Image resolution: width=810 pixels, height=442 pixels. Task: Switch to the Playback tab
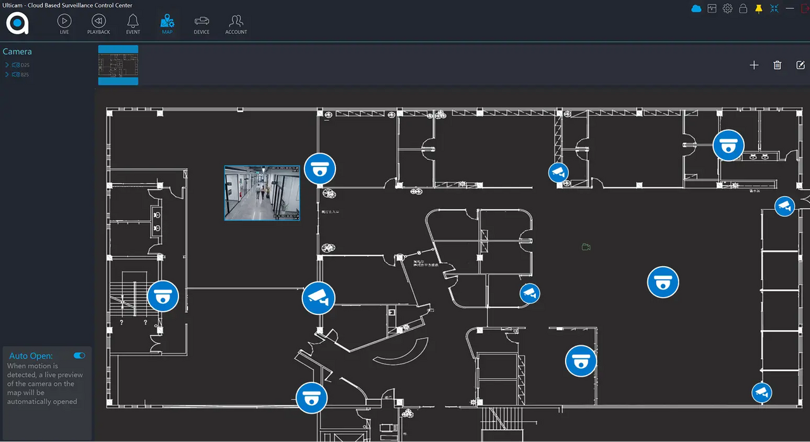point(99,24)
